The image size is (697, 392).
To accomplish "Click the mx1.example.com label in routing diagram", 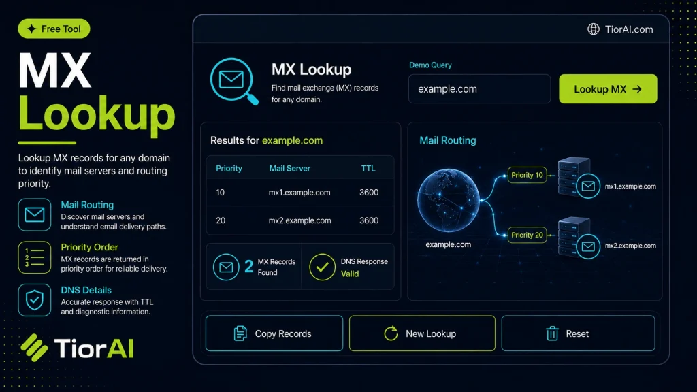I will pos(630,186).
